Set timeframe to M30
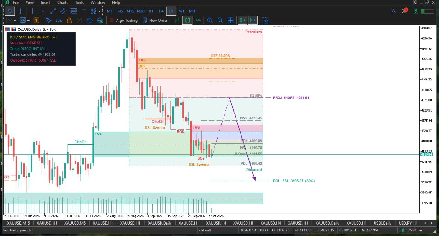439x236 pixels. (140, 11)
